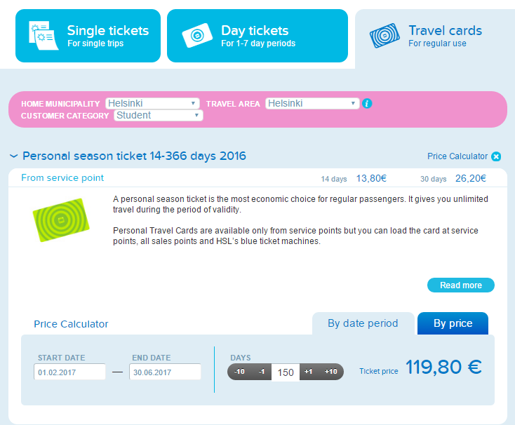Collapse the Personal season ticket section chevron
Viewport: 515px width, 425px height.
13,156
